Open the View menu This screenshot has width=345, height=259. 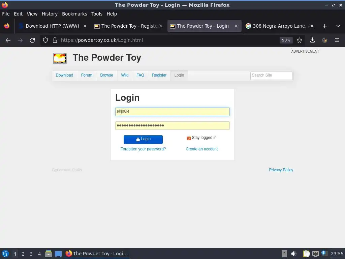coord(32,14)
